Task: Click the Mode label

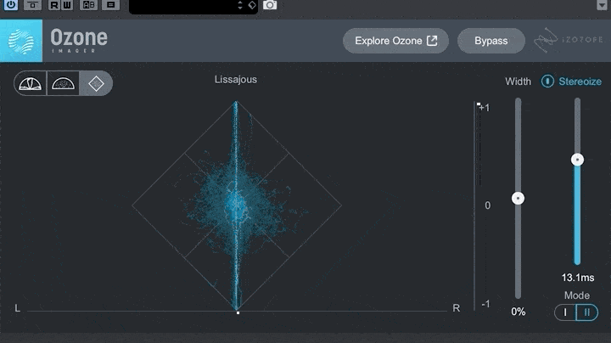Action: coord(577,295)
